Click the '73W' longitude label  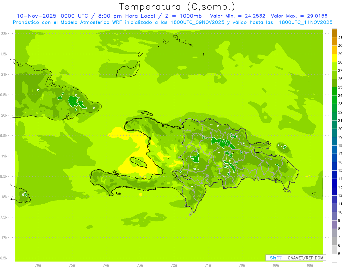(x=140, y=265)
